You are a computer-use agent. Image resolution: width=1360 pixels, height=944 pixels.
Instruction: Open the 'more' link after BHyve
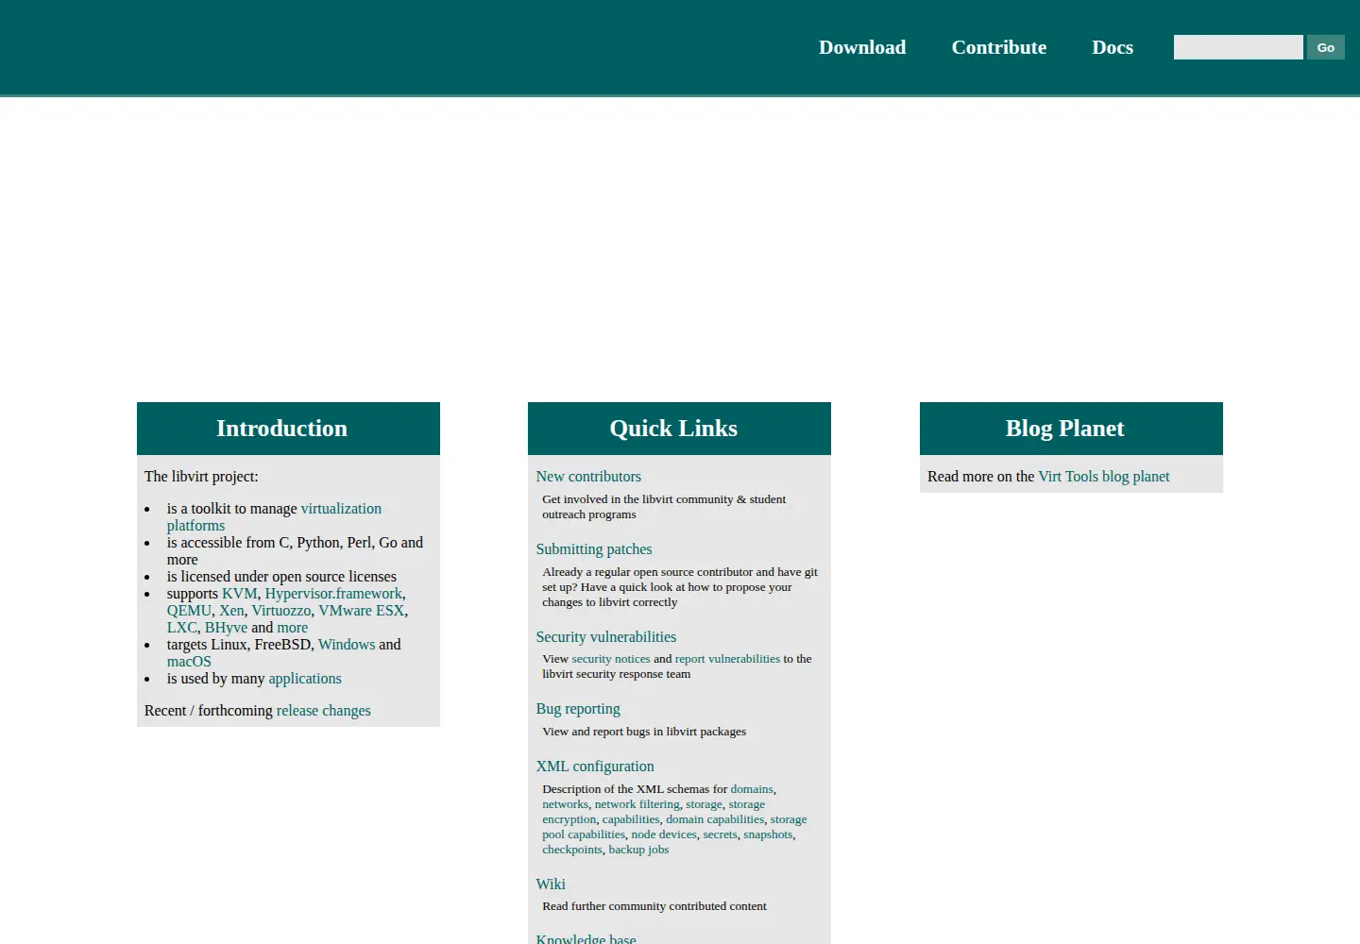click(292, 628)
